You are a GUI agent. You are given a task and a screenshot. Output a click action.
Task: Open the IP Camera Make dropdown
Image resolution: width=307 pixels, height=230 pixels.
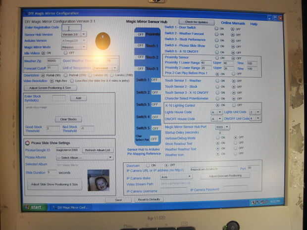[x=176, y=177]
